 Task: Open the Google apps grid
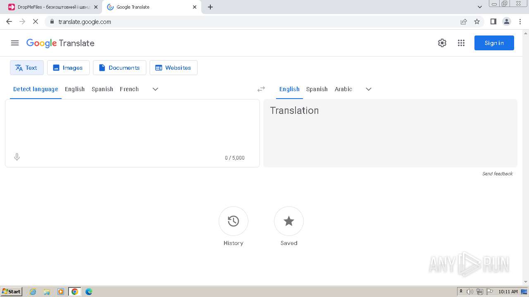click(x=461, y=43)
